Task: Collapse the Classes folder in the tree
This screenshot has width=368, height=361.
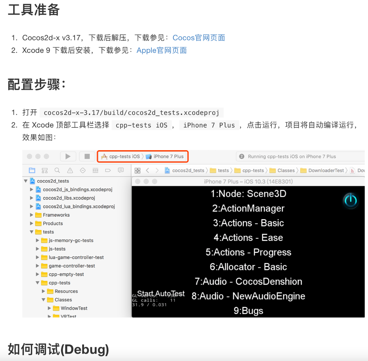Action: pos(44,300)
